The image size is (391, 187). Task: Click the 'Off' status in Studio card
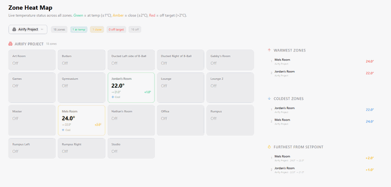click(114, 151)
